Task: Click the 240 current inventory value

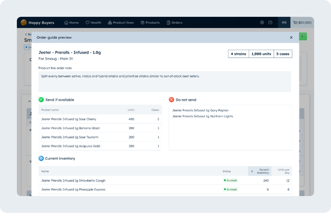Action: click(x=266, y=180)
